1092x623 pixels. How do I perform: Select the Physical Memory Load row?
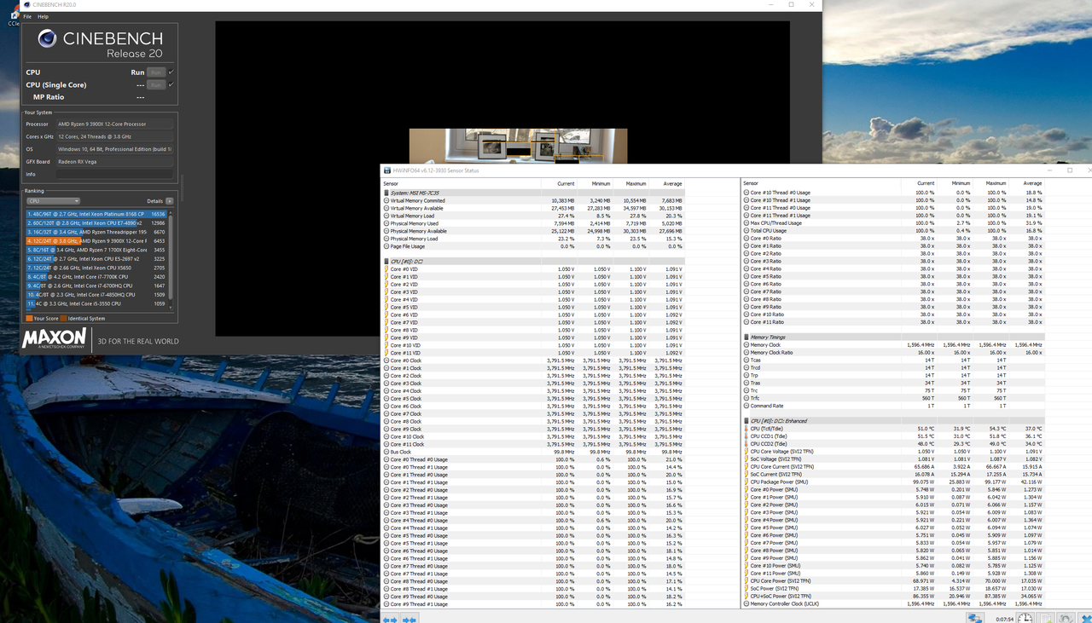534,239
